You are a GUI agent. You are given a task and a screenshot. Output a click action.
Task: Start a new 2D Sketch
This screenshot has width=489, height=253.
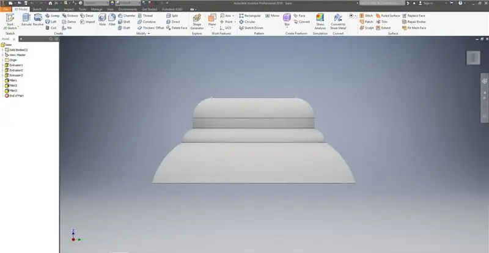pos(10,22)
